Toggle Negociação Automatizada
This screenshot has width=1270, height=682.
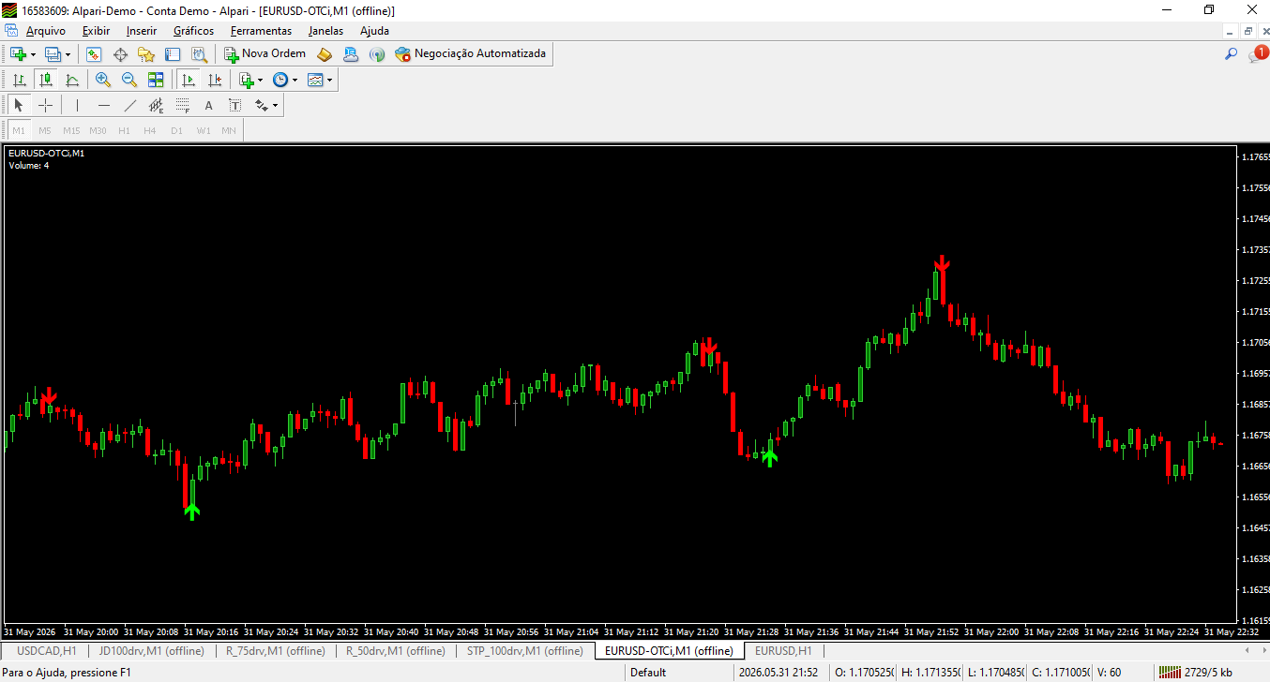pyautogui.click(x=470, y=54)
